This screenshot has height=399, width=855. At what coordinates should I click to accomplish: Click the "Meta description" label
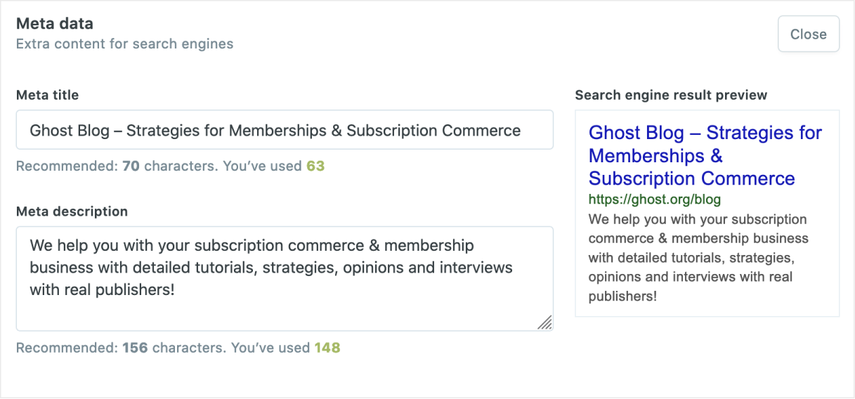pos(72,211)
